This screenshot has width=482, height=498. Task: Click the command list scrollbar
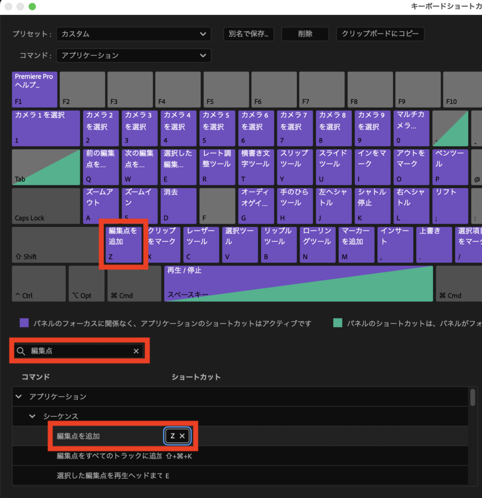coord(473,397)
